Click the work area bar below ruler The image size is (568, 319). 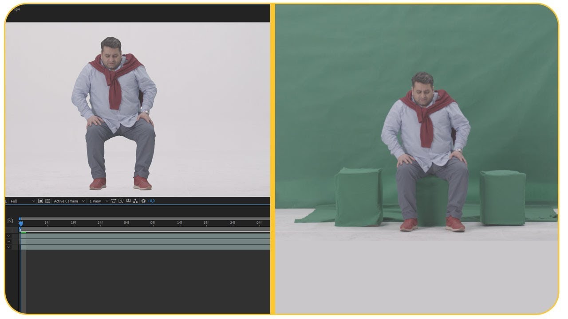point(145,229)
